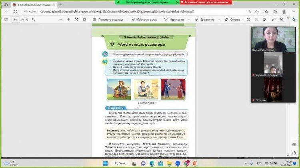The image size is (300, 168).
Task: Toggle fit to width view
Action: [x=84, y=20]
